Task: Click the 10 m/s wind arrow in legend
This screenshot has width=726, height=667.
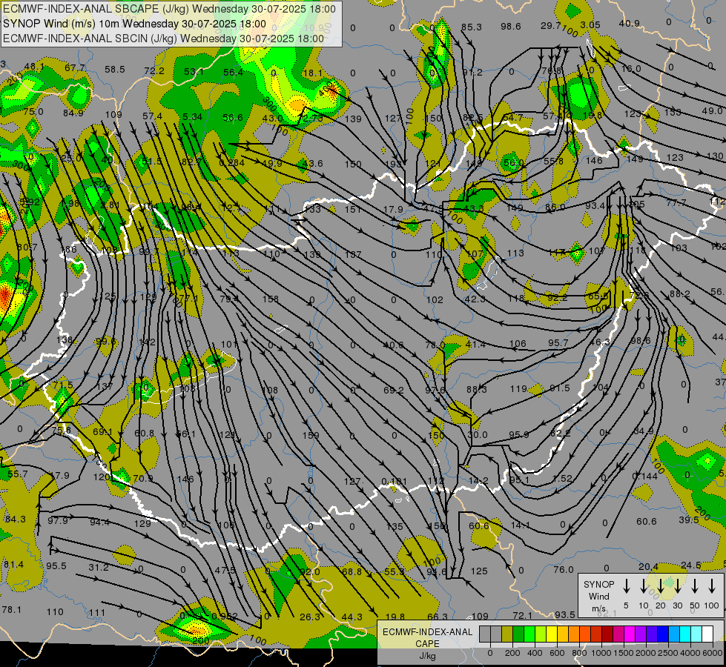Action: pyautogui.click(x=643, y=586)
